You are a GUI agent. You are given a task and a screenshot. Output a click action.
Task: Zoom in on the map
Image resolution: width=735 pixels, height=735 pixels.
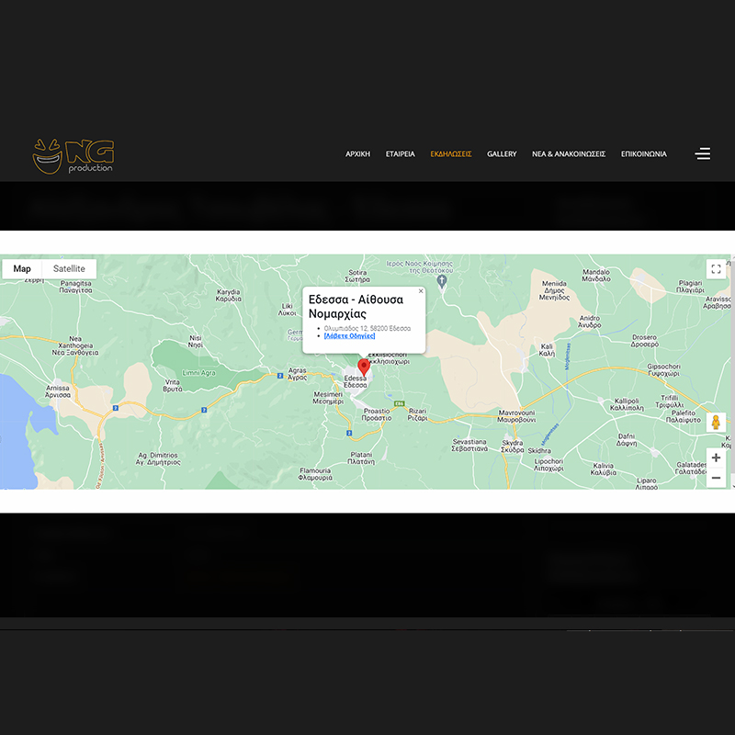[x=716, y=458]
